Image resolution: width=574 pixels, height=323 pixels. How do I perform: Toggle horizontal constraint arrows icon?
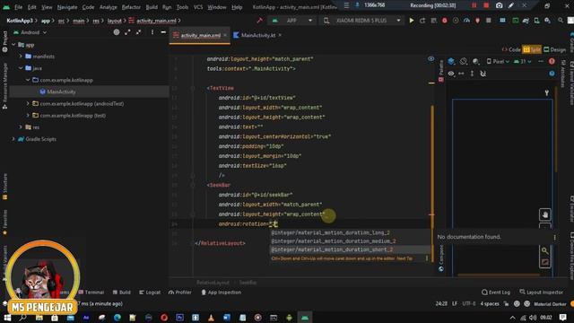pyautogui.click(x=461, y=74)
